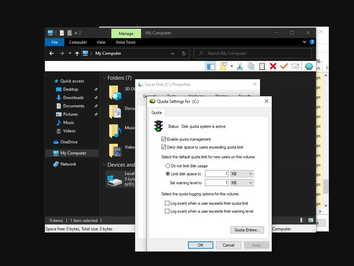
Task: Uncheck Enable quota management
Action: (x=164, y=139)
